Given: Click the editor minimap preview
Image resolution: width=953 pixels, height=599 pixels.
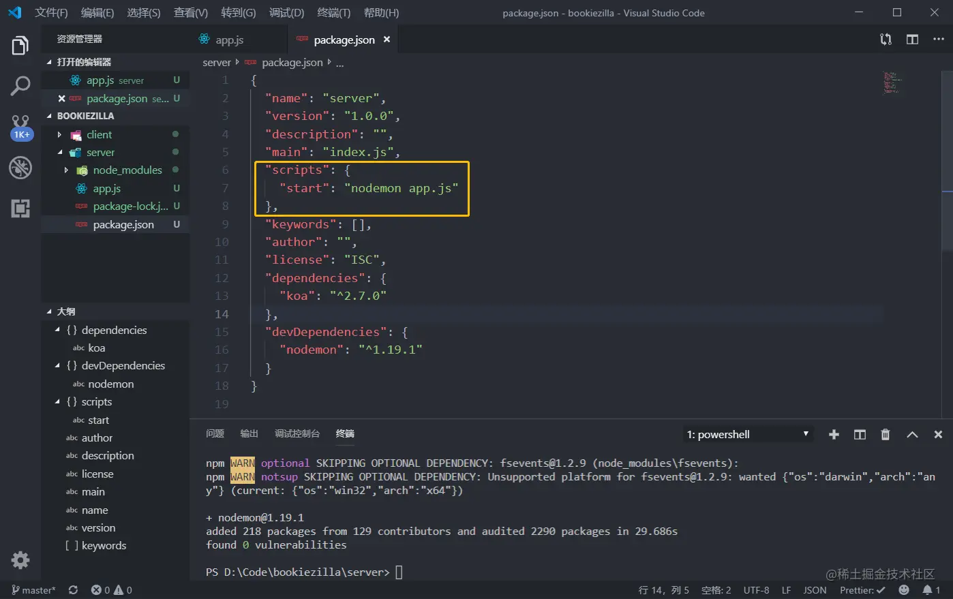Looking at the screenshot, I should point(892,82).
